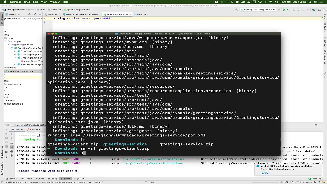Pin the Run tool window

tap(6, 157)
